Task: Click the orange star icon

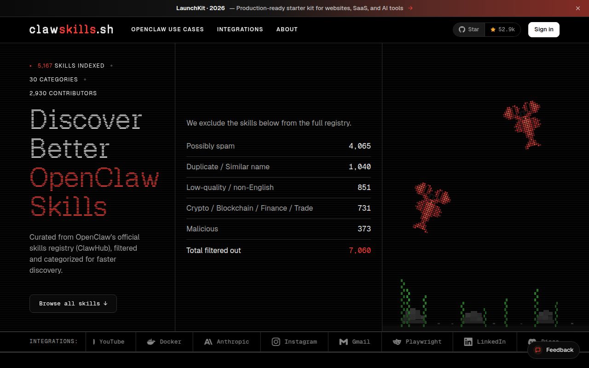Action: pyautogui.click(x=493, y=29)
